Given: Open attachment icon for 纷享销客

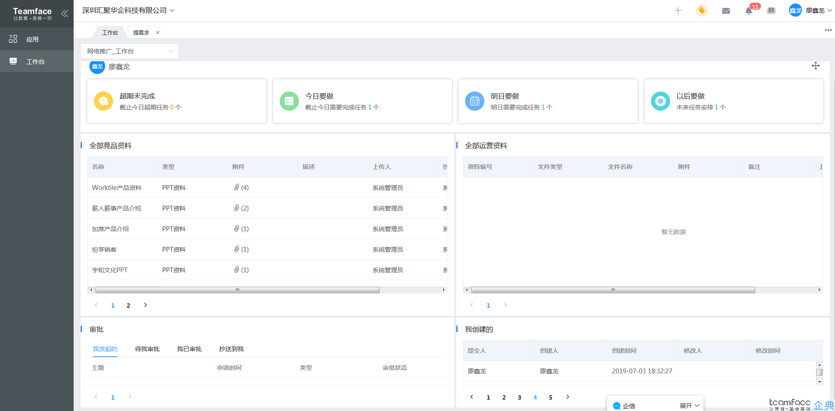Looking at the screenshot, I should pyautogui.click(x=237, y=249).
